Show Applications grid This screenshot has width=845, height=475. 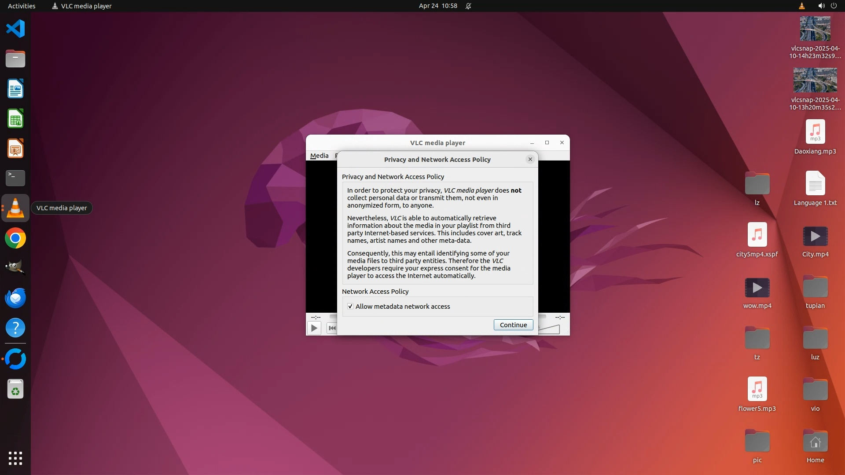[x=15, y=458]
